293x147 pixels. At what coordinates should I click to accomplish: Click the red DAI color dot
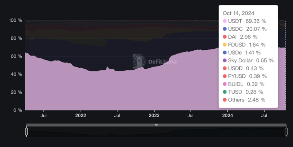[x=225, y=37]
